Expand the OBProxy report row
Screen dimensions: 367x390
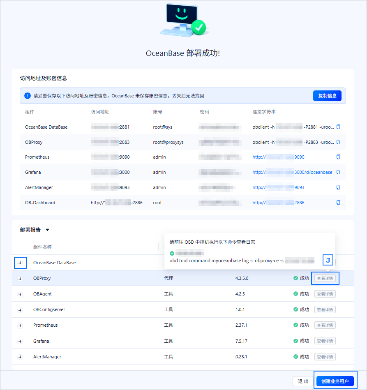(20, 279)
